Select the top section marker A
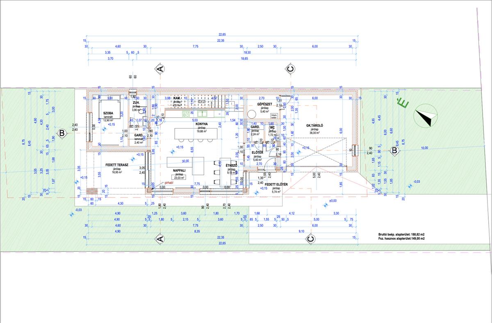Viewport: 492px width, 323px height. tap(160, 69)
